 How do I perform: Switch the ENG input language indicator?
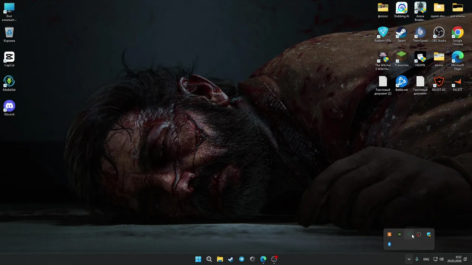(426, 259)
